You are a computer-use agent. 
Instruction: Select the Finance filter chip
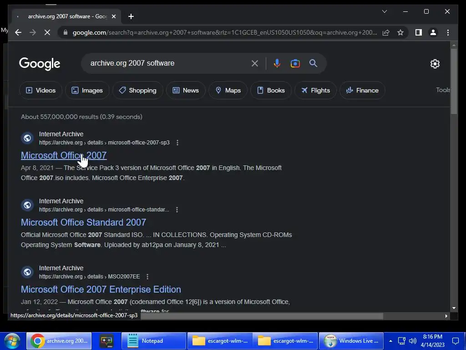[x=362, y=90]
